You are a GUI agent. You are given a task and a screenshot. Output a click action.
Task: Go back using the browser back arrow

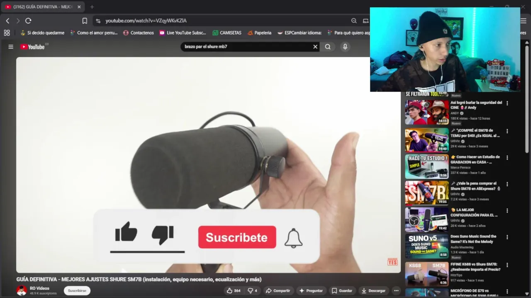point(7,21)
